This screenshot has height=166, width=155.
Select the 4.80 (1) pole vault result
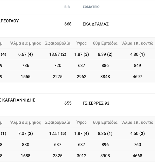coord(137,54)
